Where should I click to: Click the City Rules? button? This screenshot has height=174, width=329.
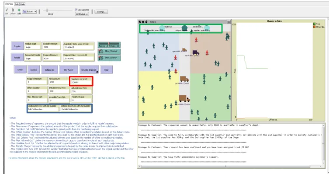(x=69, y=70)
